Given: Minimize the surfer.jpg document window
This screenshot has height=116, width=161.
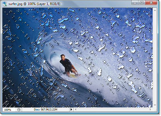Looking at the screenshot, I should pos(135,2).
